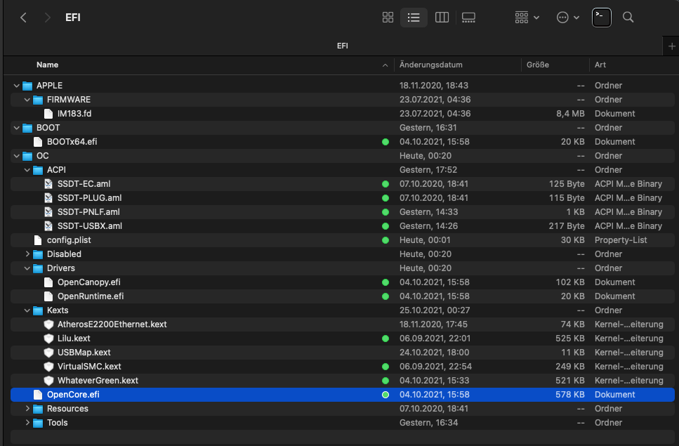679x446 pixels.
Task: Expand the Tools folder
Action: click(x=27, y=423)
